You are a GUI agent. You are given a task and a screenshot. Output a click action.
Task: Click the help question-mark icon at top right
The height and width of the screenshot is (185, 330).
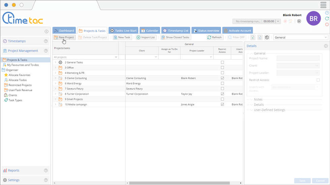point(327,13)
